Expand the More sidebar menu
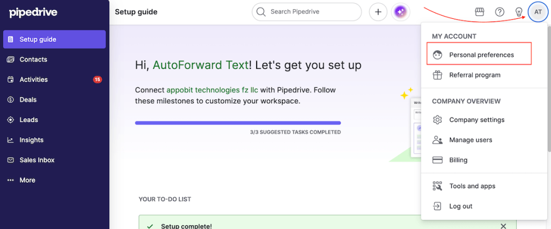The width and height of the screenshot is (551, 229). coord(54,180)
